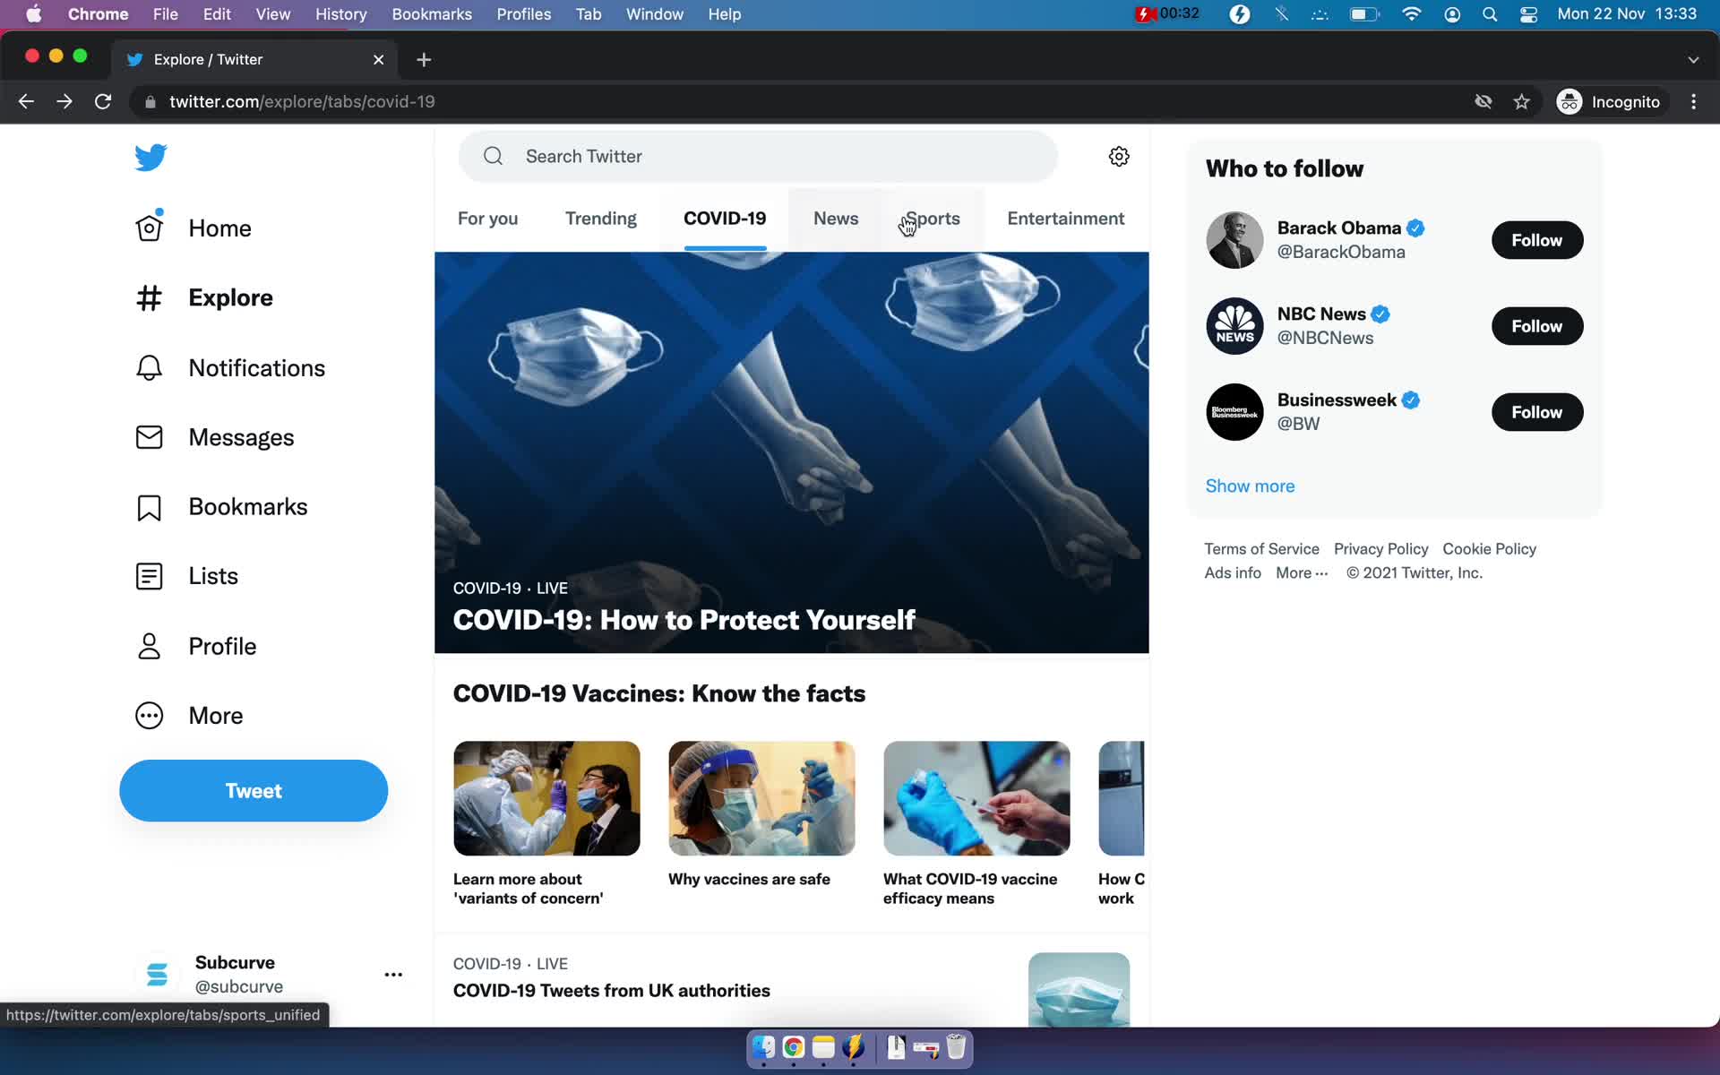Click the Tweet blue button
Image resolution: width=1720 pixels, height=1075 pixels.
pyautogui.click(x=254, y=790)
